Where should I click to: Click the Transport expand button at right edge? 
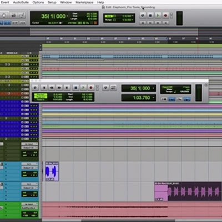tap(206, 85)
